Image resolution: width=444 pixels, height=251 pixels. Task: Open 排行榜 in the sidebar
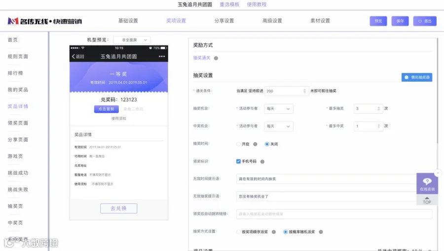pos(15,73)
